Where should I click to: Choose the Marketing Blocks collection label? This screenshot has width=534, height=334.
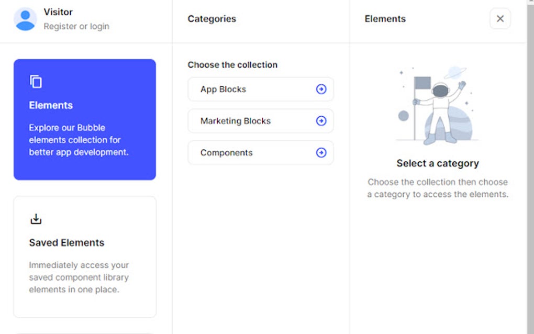coord(236,121)
